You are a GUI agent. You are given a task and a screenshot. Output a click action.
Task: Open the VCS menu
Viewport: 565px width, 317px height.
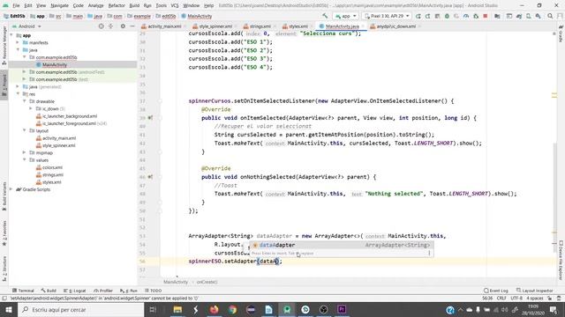pos(175,5)
